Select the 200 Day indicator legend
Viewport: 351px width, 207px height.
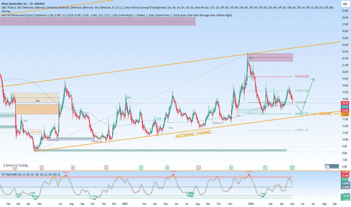[6, 11]
